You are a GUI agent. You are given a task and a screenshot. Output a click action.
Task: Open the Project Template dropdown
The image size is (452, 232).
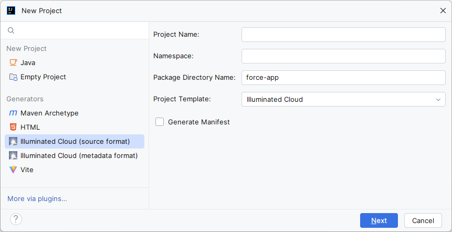(x=343, y=99)
